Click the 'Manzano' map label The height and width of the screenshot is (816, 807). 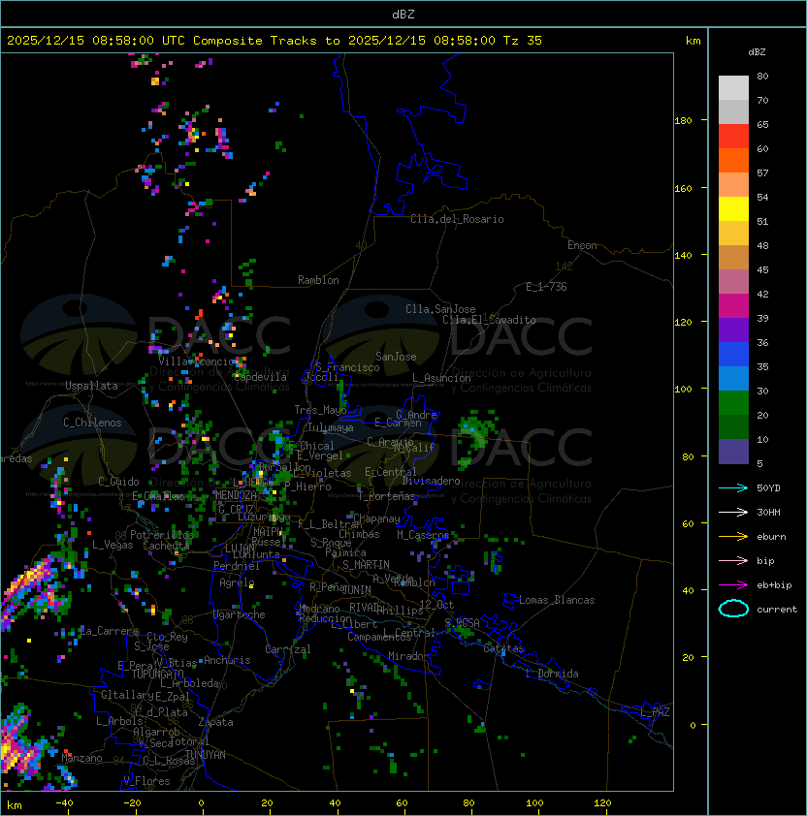tap(81, 758)
